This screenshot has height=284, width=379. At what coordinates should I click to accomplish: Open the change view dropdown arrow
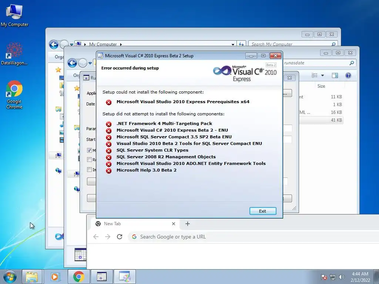322,75
